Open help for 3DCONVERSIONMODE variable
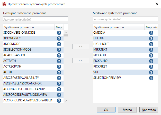Screen dimensions: 161x115 pyautogui.click(x=59, y=33)
